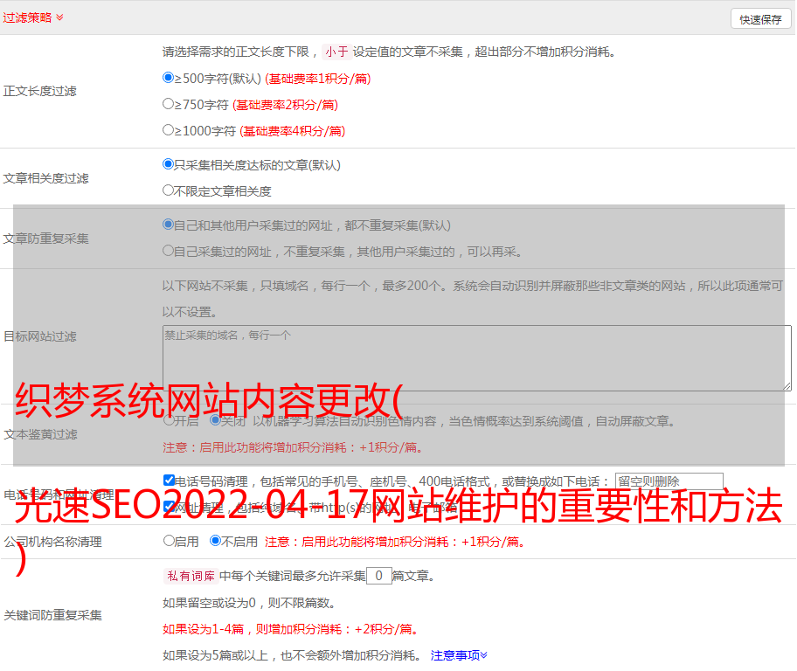Click the 目标网站过滤 label
Viewport: 797px width, 671px height.
(39, 336)
